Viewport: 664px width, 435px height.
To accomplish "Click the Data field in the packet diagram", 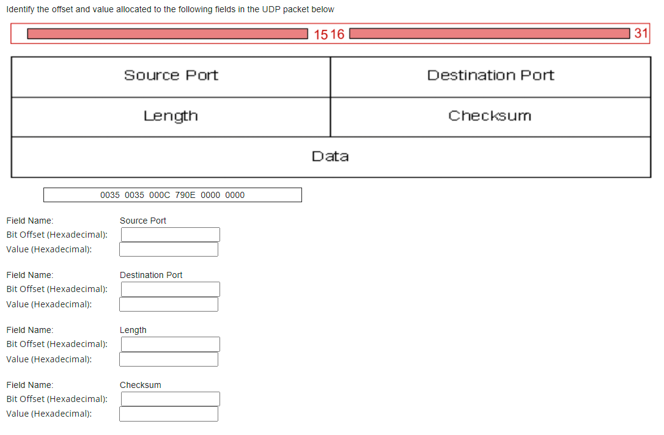I will coord(331,156).
